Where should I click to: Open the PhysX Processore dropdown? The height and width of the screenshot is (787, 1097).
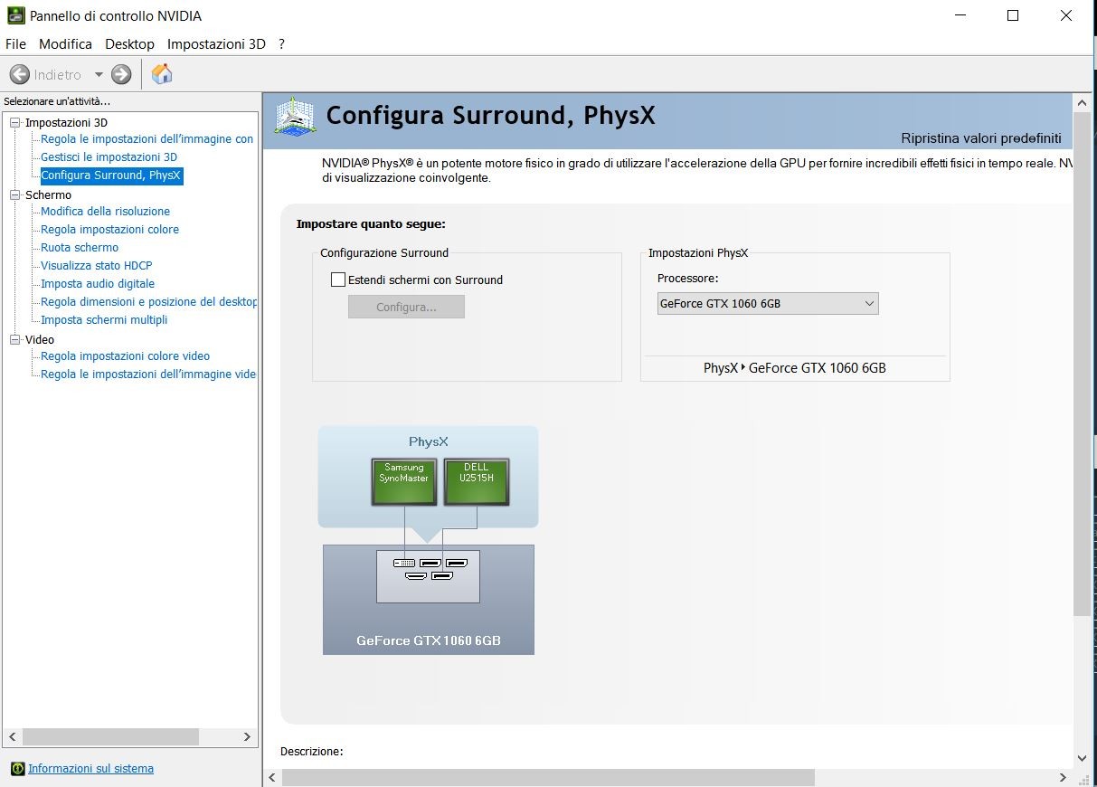tap(767, 304)
